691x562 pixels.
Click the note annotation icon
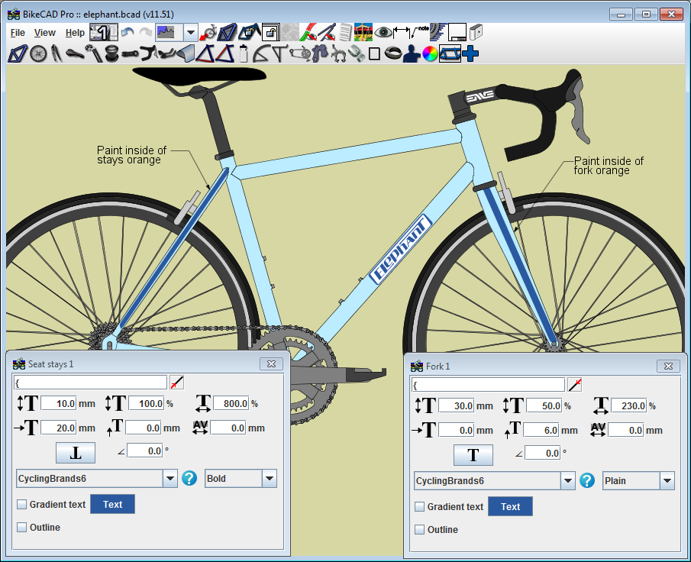coord(419,32)
